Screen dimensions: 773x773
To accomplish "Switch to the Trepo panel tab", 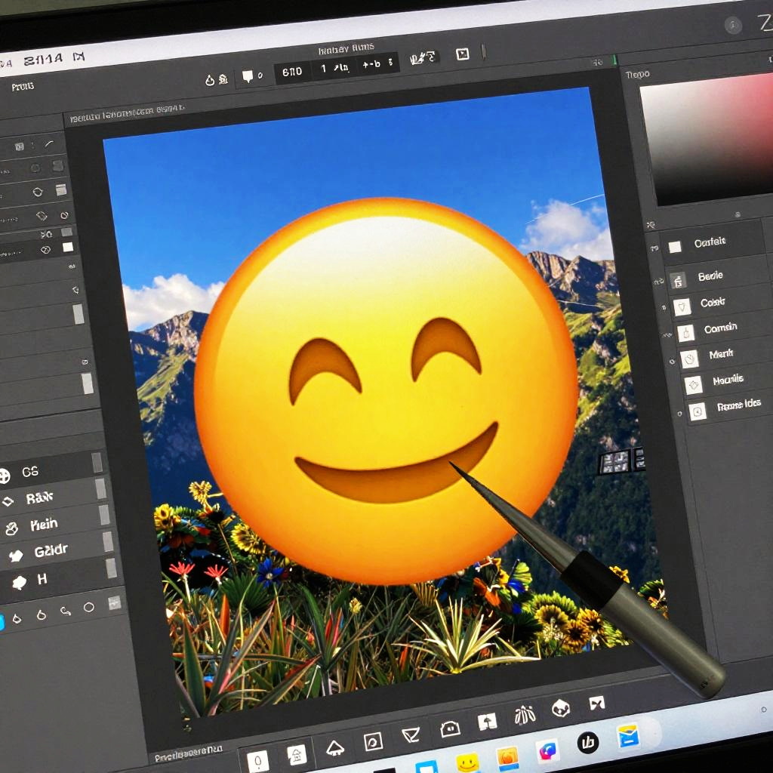I will (x=637, y=74).
